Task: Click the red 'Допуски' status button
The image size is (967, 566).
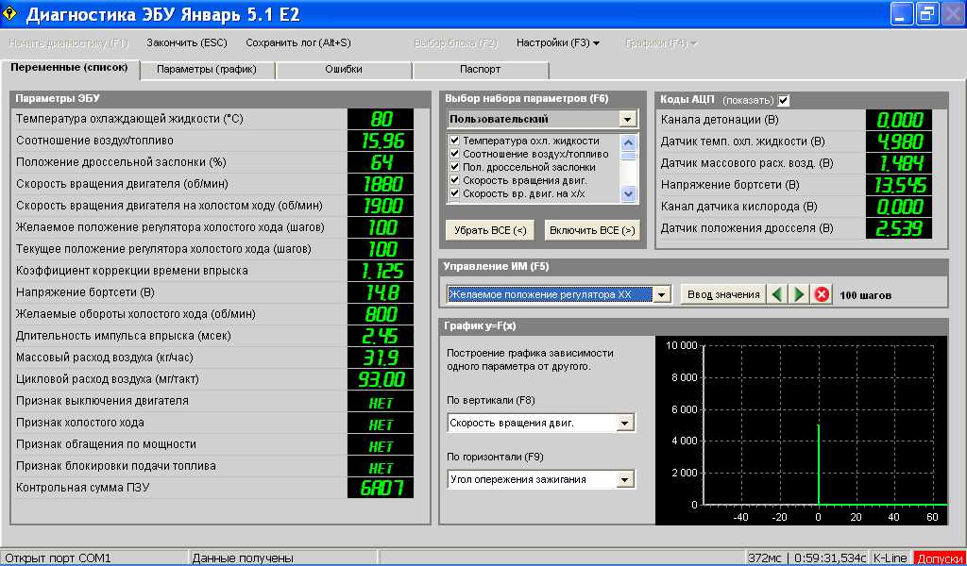Action: [x=938, y=558]
